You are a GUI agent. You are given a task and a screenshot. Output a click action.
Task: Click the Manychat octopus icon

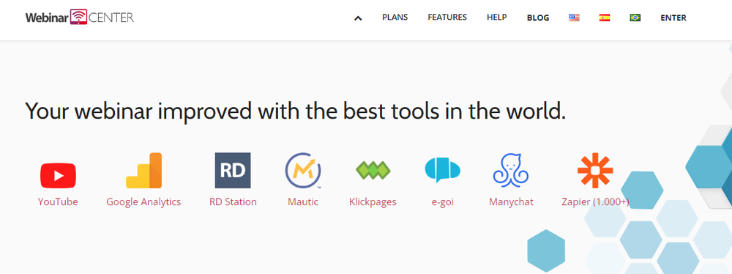(511, 170)
